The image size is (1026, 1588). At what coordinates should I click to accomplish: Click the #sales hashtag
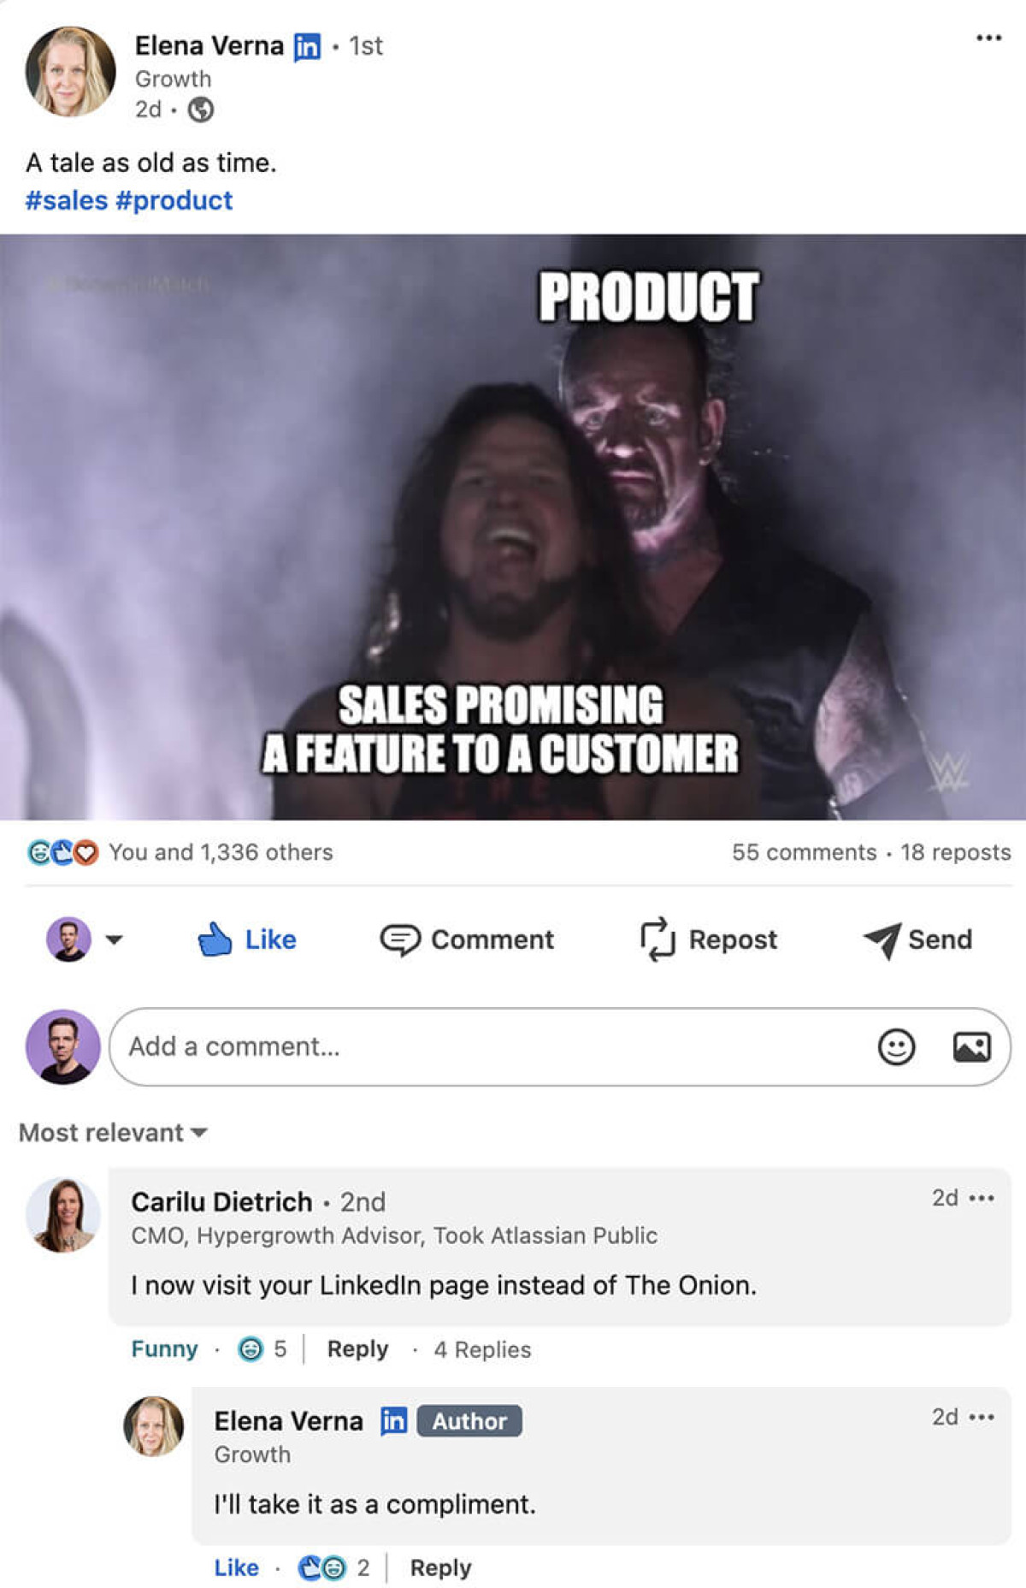point(67,200)
